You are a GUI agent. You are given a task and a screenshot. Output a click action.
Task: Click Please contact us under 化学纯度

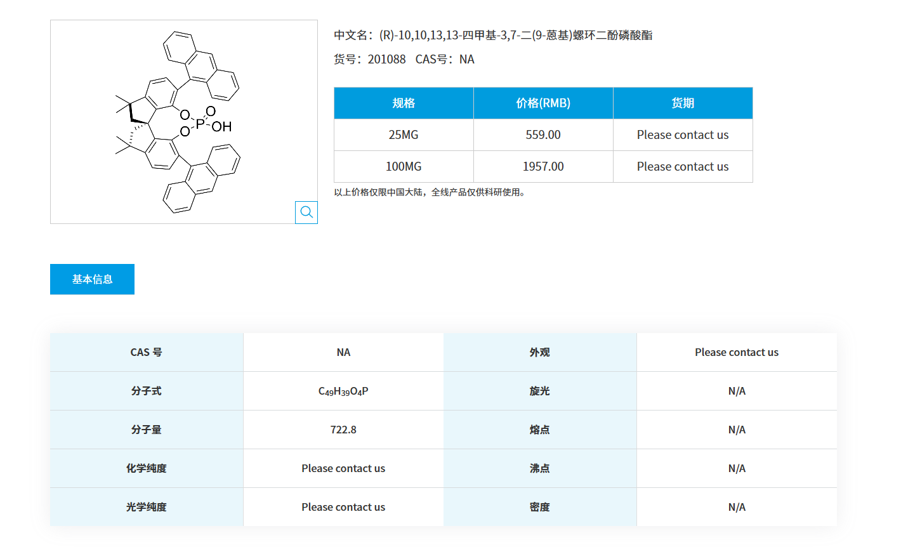tap(343, 468)
